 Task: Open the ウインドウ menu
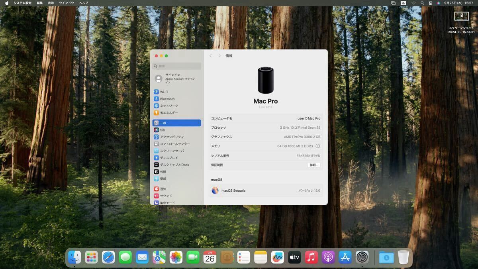click(67, 3)
